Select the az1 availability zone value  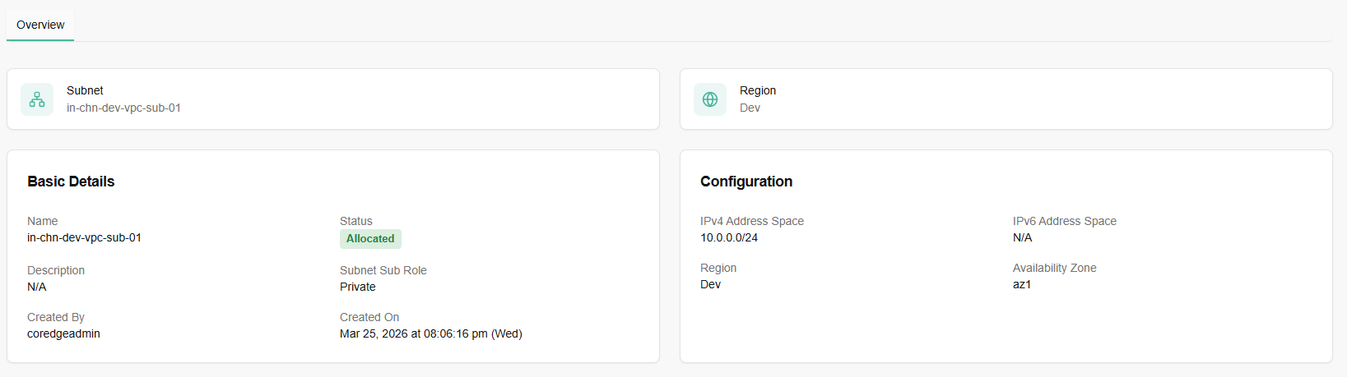[1022, 284]
